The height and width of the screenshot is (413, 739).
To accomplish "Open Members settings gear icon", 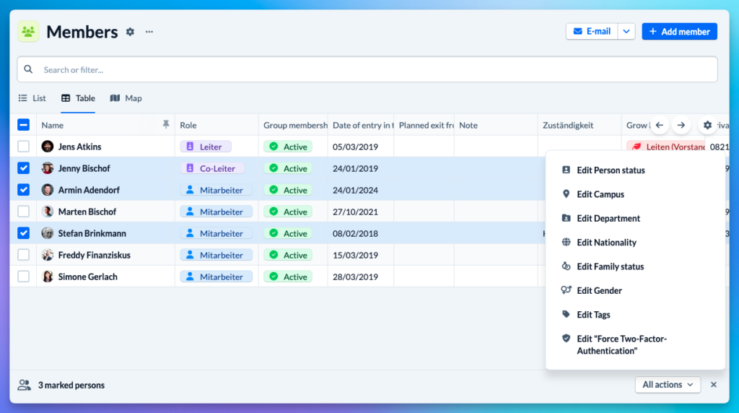I will [130, 32].
